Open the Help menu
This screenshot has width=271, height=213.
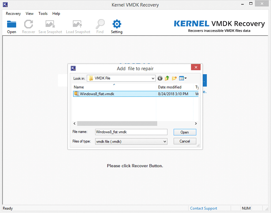(x=56, y=14)
